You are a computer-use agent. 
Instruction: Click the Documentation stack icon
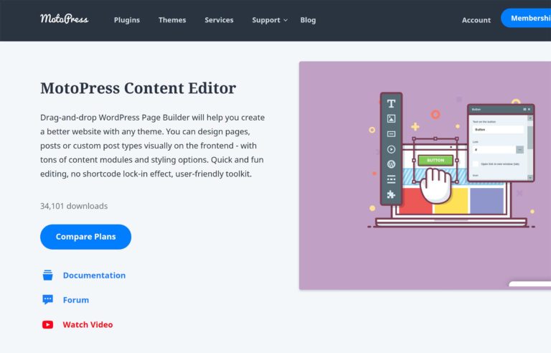pyautogui.click(x=48, y=276)
